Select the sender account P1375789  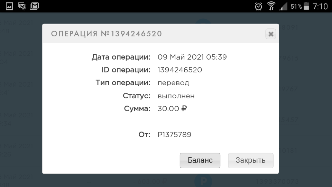(x=174, y=135)
